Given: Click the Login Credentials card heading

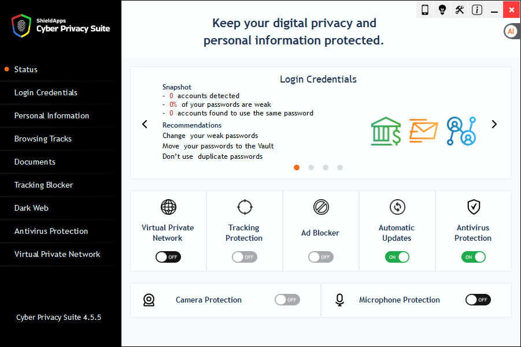Looking at the screenshot, I should tap(318, 79).
